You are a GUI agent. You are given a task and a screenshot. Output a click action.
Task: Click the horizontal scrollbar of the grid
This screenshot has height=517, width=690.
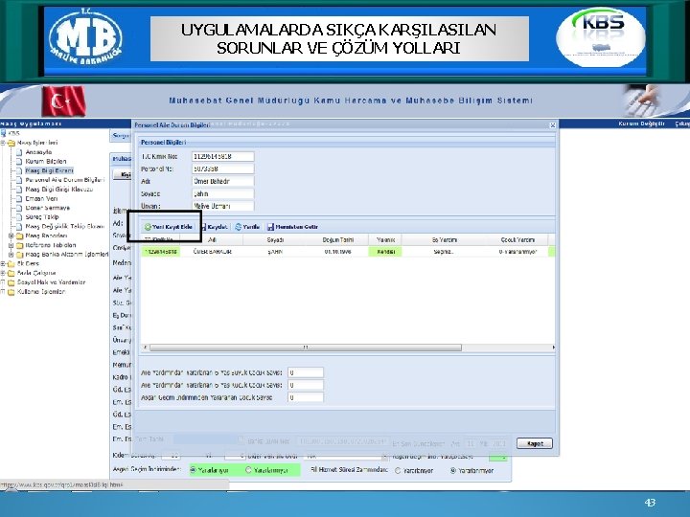[306, 348]
